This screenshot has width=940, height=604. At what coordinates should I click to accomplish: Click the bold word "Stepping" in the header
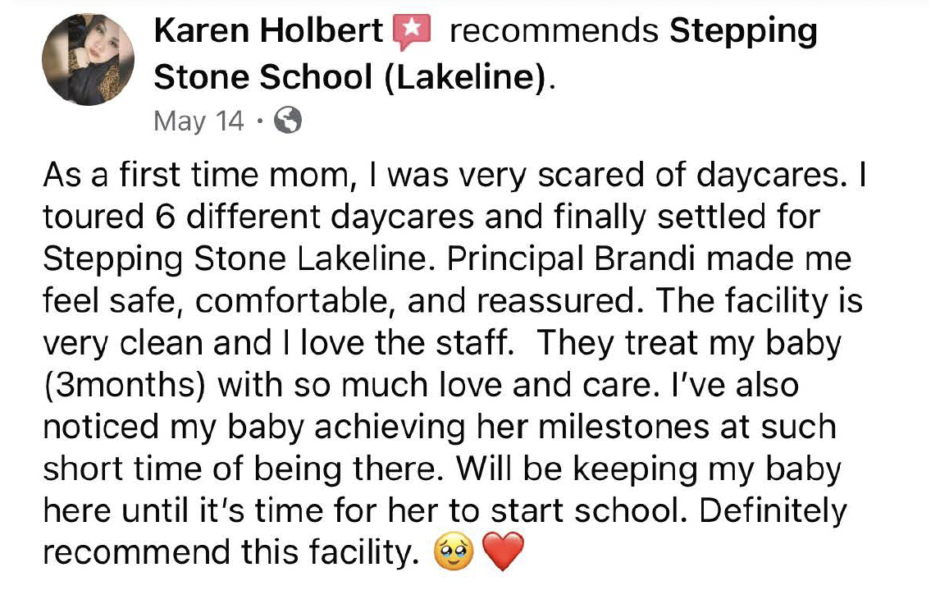pos(743,31)
